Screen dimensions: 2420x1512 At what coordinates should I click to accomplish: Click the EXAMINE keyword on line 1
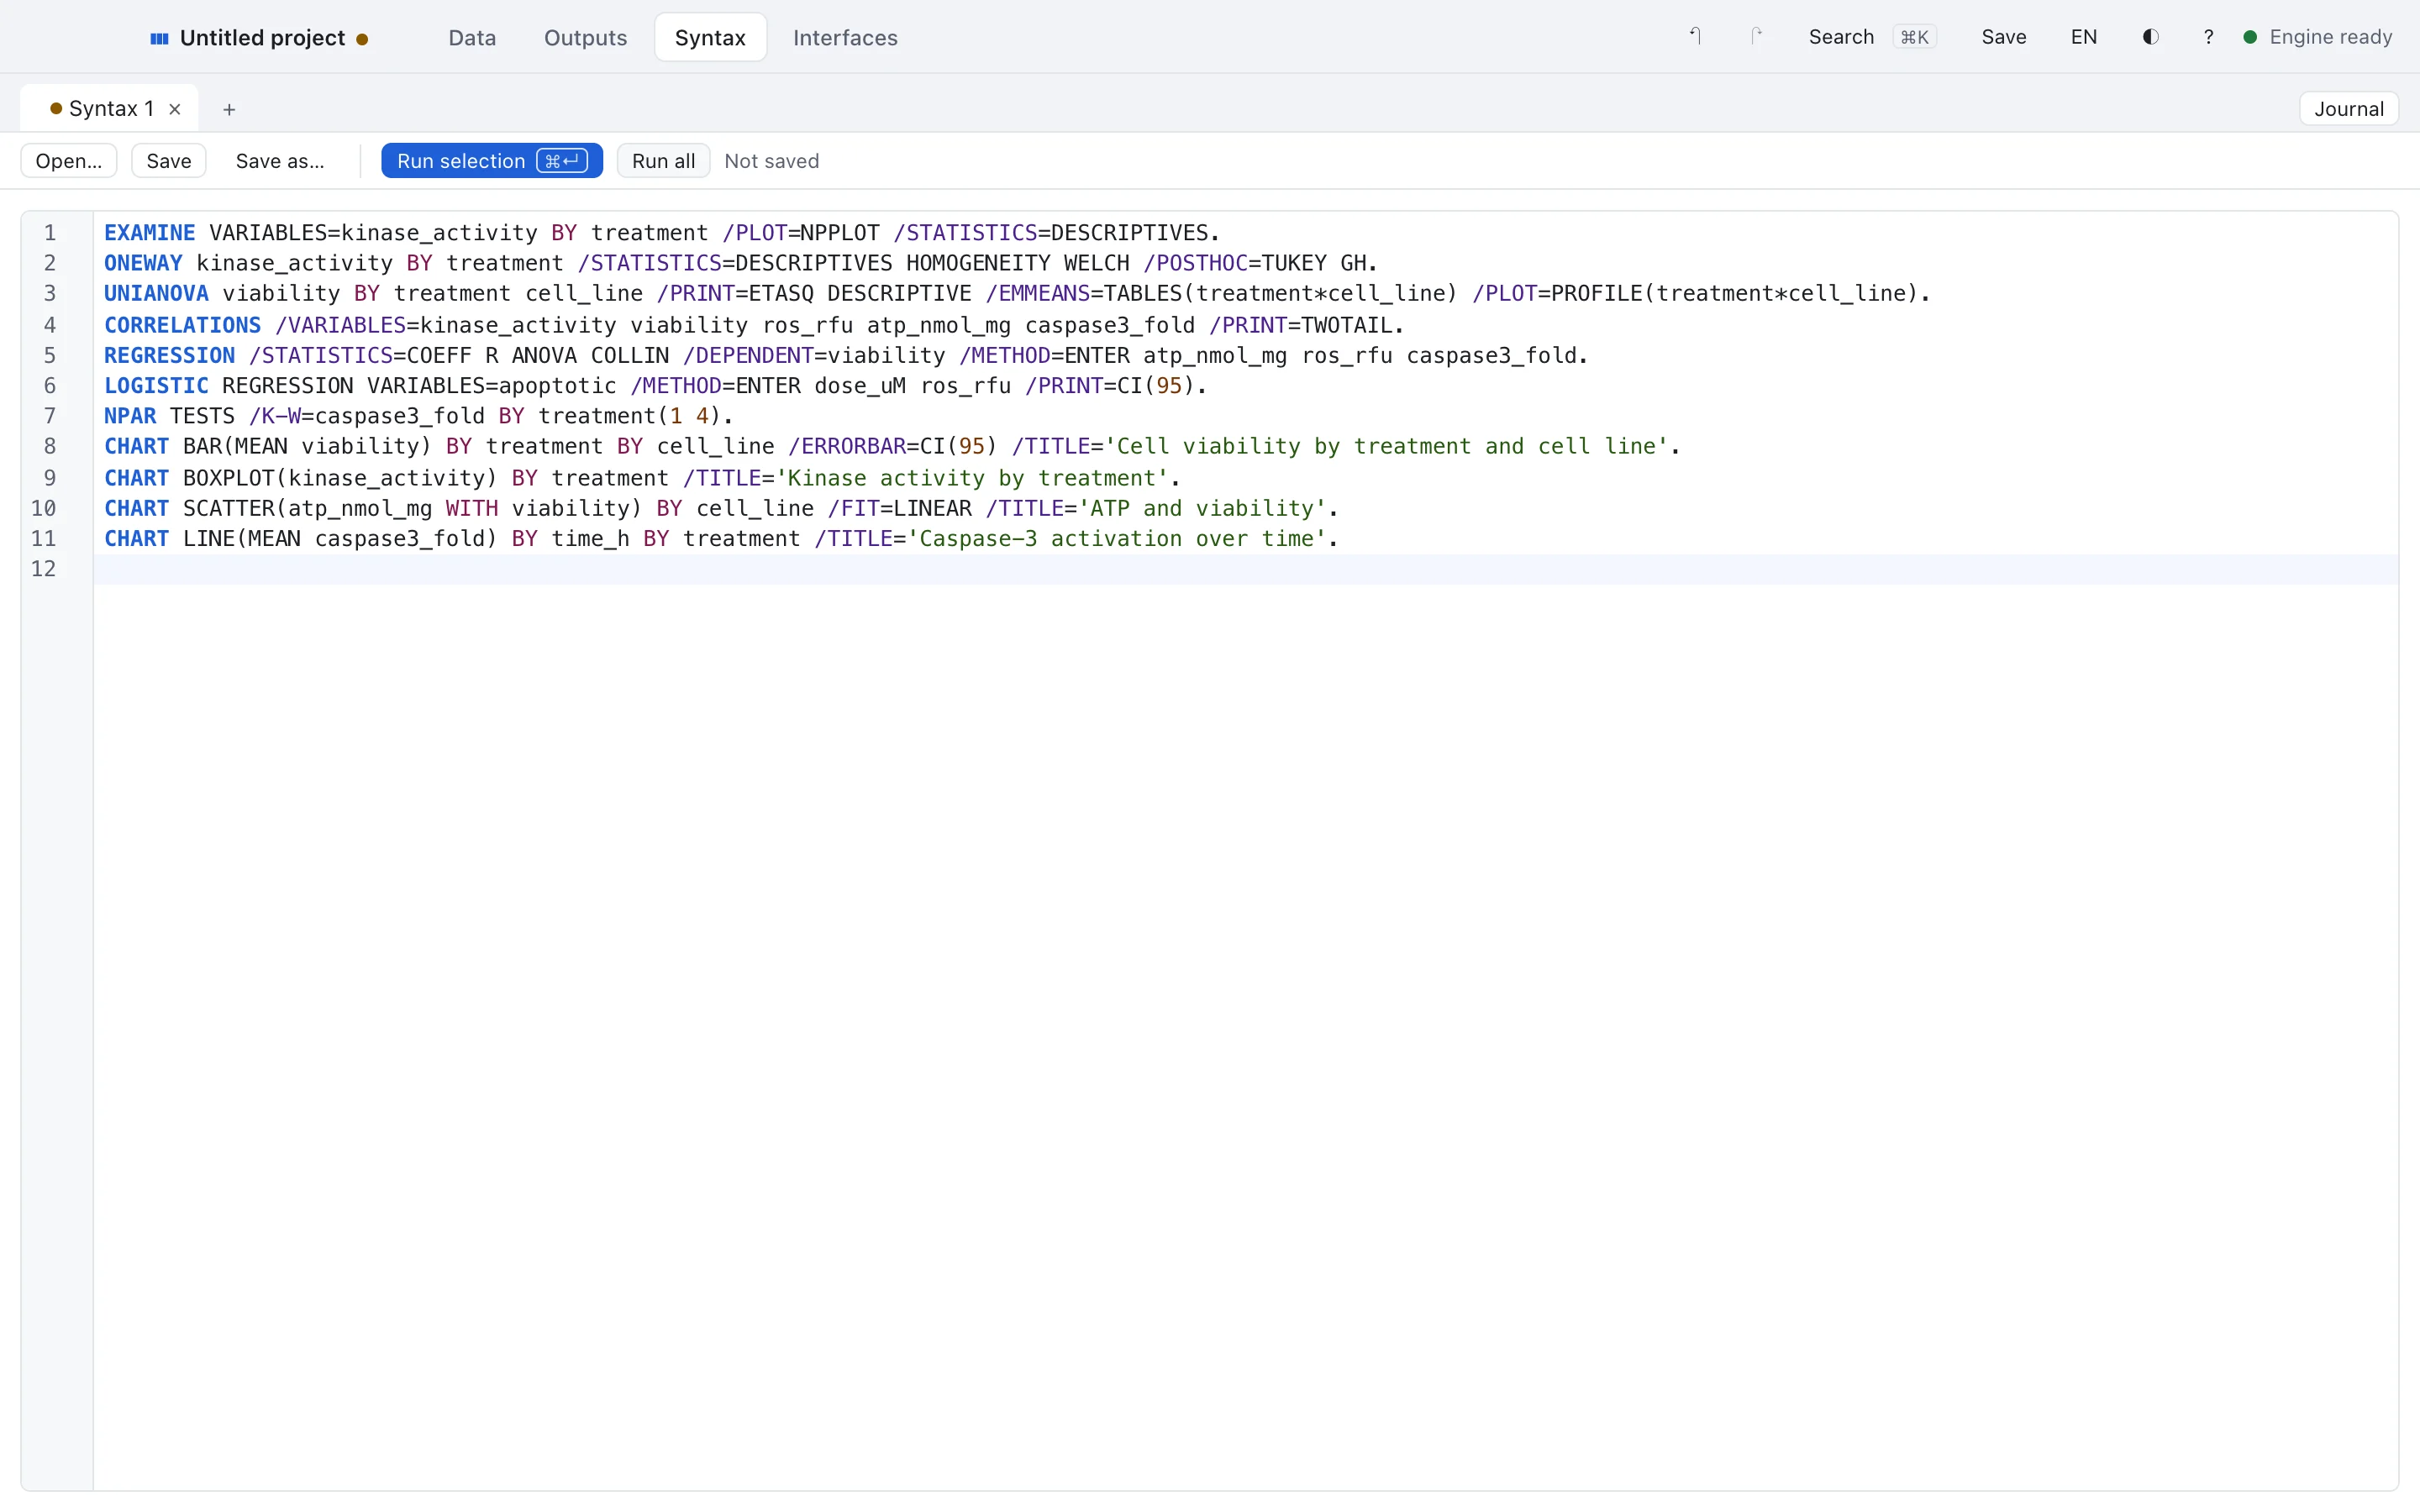(150, 233)
